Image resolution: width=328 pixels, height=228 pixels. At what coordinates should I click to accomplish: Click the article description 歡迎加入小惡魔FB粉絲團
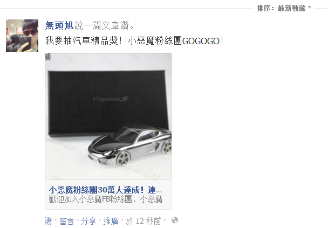click(x=106, y=199)
